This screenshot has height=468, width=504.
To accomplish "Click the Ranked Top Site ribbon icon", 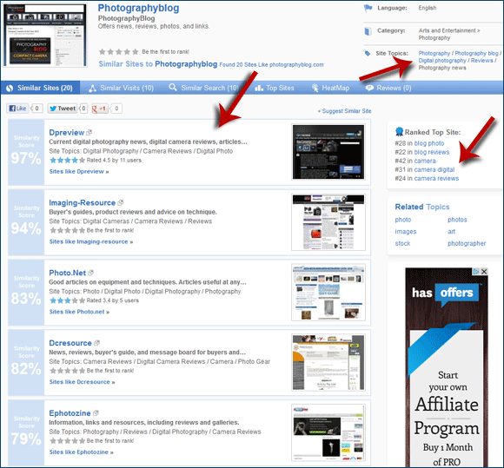I will 399,131.
